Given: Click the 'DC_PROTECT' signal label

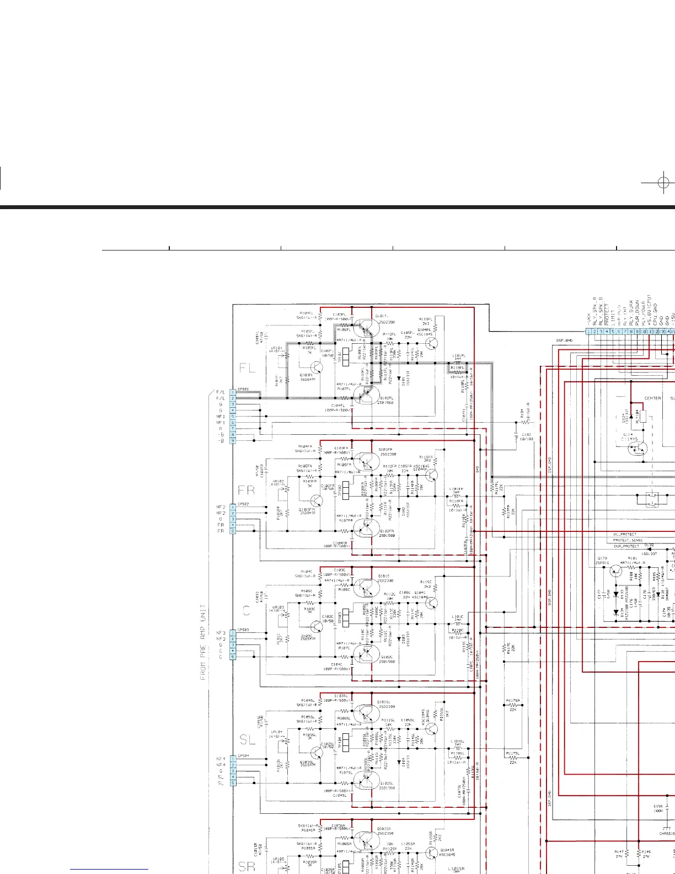Looking at the screenshot, I should coord(624,534).
